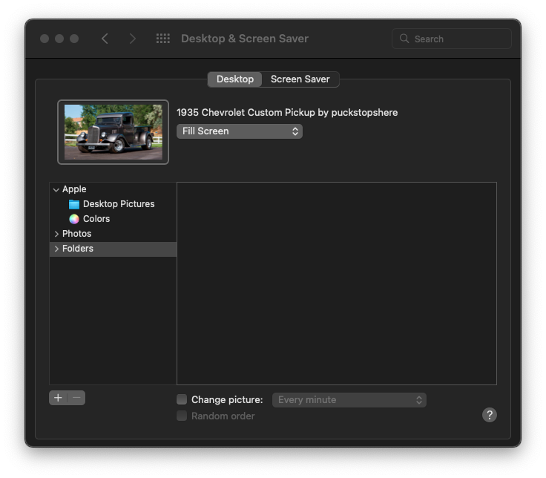Go forward with the right arrow
Image resolution: width=546 pixels, height=478 pixels.
(132, 39)
